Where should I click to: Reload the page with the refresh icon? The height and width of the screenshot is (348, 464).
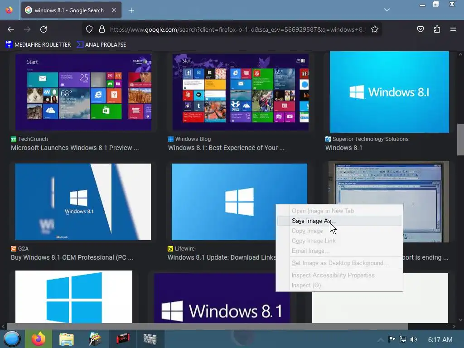pos(43,29)
